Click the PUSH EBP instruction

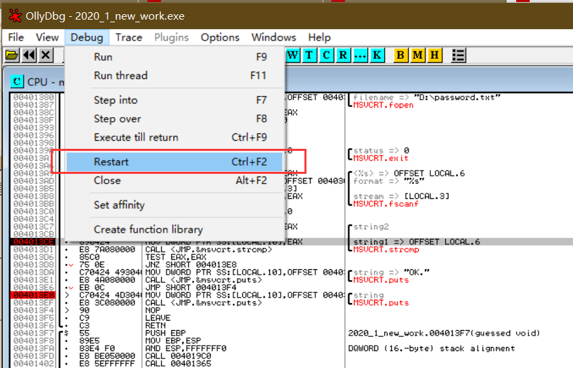click(166, 333)
